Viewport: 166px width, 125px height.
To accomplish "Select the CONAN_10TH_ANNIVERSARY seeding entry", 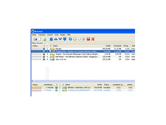I will pos(83,90).
